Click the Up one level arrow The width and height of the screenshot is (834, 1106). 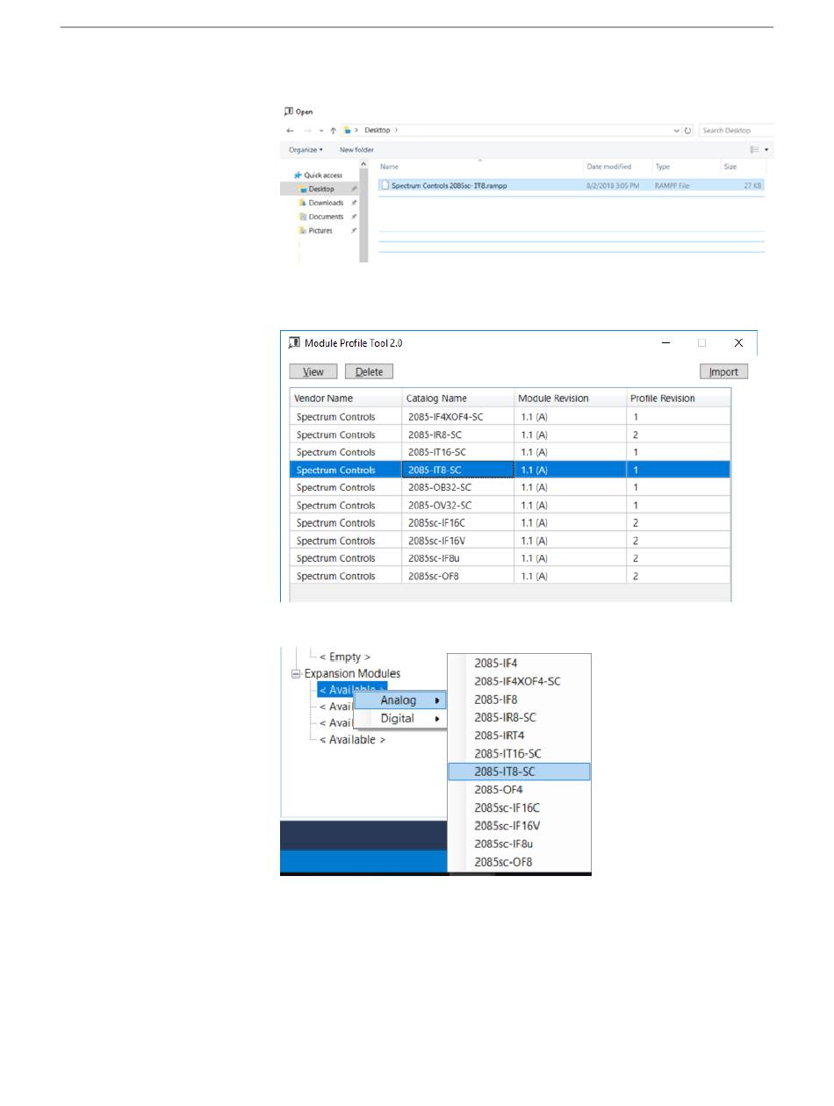pos(334,131)
